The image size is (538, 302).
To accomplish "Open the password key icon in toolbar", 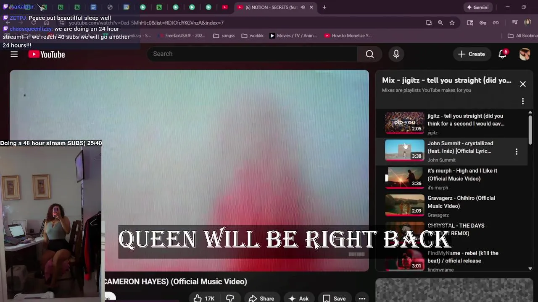I will (483, 23).
